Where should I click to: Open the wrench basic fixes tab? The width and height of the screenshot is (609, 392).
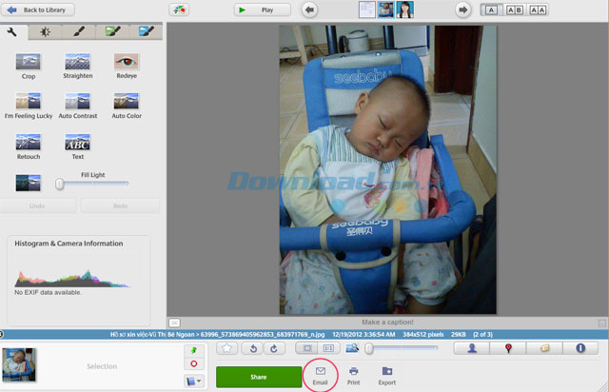click(x=12, y=32)
